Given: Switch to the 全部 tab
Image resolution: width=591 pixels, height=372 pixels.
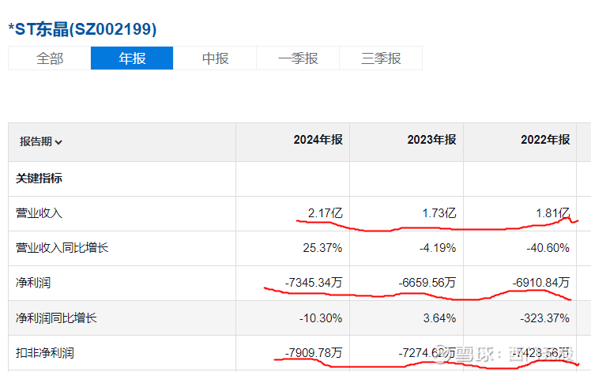Looking at the screenshot, I should [49, 58].
